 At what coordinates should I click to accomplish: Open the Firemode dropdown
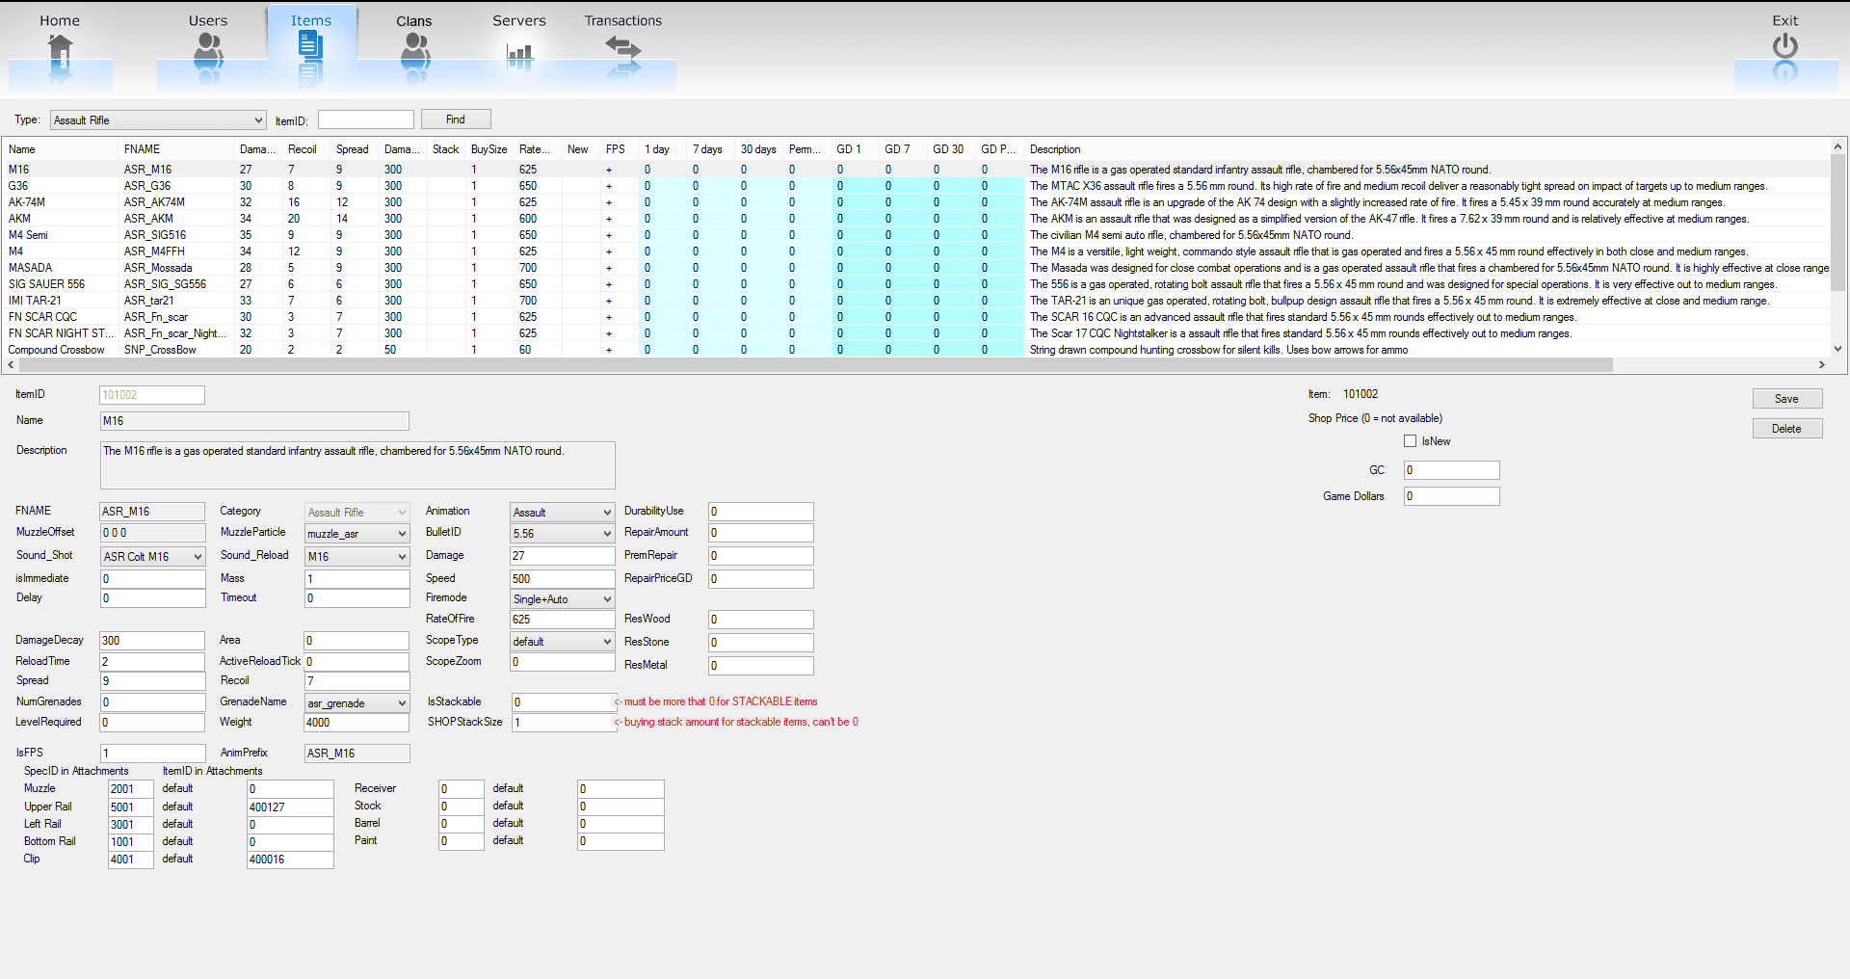pyautogui.click(x=563, y=599)
